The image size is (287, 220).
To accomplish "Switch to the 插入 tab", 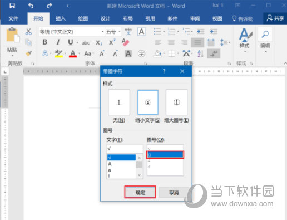I will click(61, 18).
